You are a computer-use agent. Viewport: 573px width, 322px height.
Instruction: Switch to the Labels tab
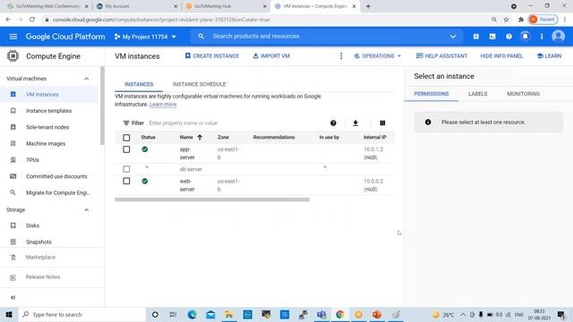click(x=477, y=94)
